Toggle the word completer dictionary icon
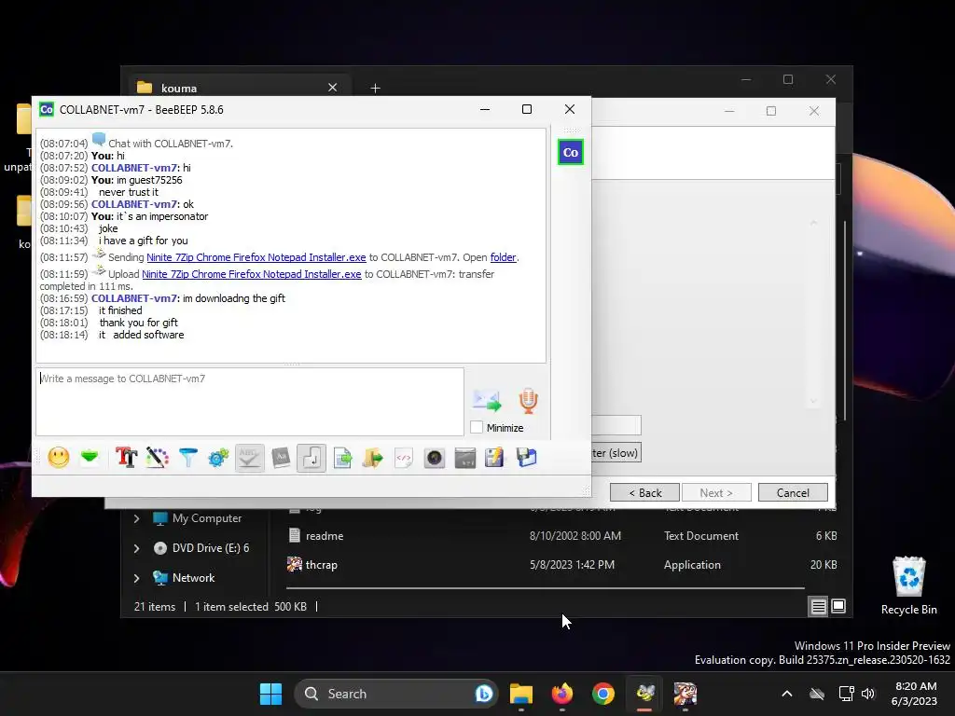The image size is (955, 716). (280, 457)
